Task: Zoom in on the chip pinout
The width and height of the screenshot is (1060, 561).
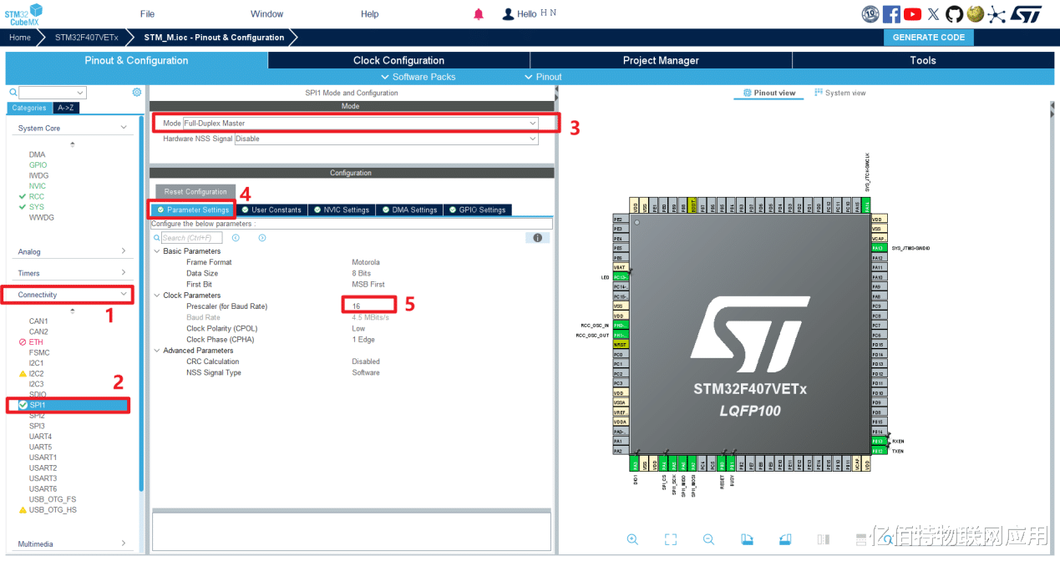Action: [x=632, y=539]
